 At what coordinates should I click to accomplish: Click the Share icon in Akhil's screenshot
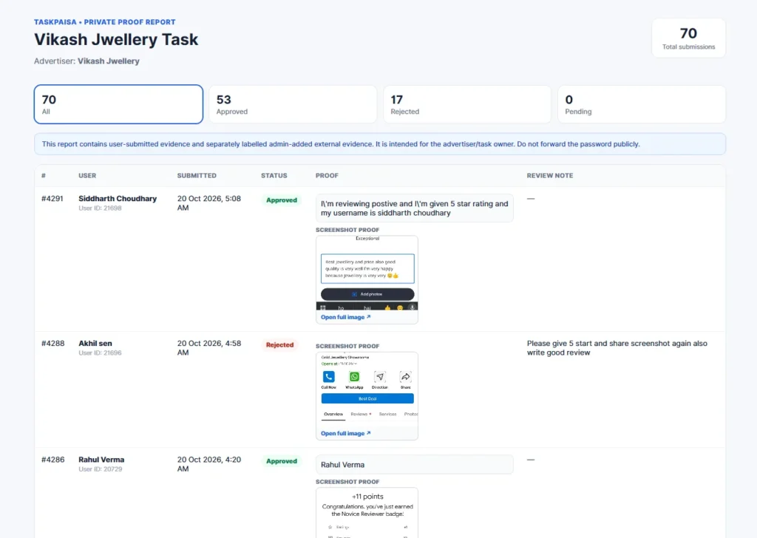[406, 376]
